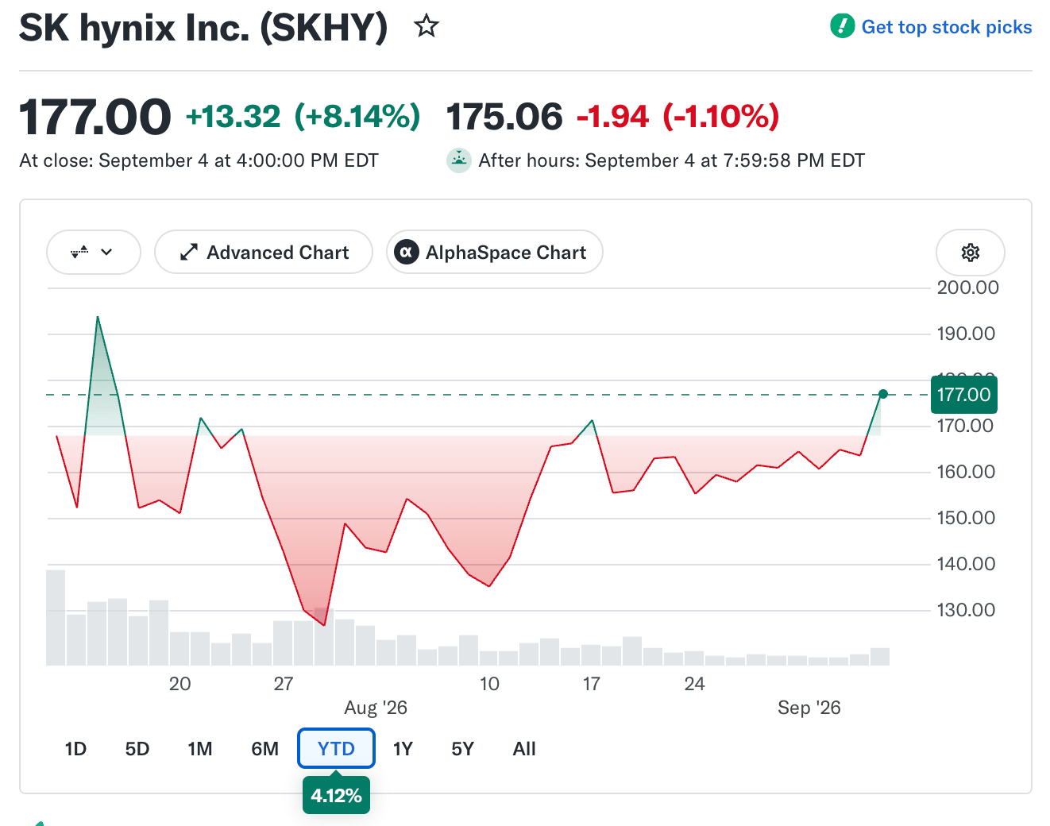
Task: Click the 150.00 y-axis label
Action: (x=966, y=518)
